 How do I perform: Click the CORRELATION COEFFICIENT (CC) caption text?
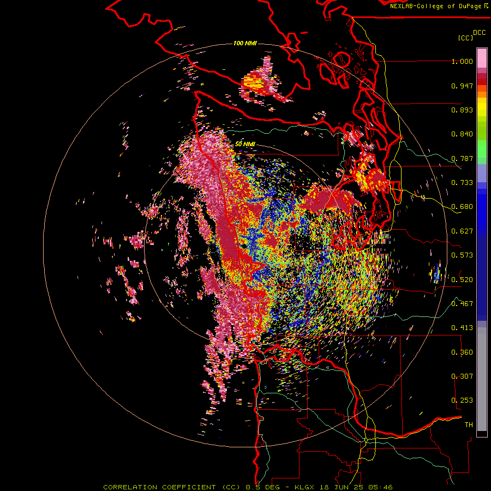(x=172, y=487)
